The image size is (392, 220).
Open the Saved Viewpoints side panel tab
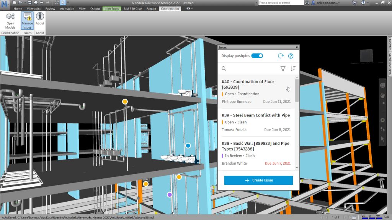(389, 63)
